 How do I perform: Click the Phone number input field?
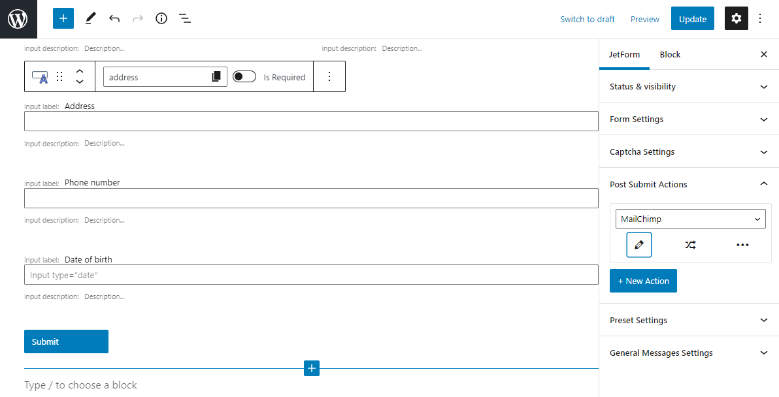[311, 198]
